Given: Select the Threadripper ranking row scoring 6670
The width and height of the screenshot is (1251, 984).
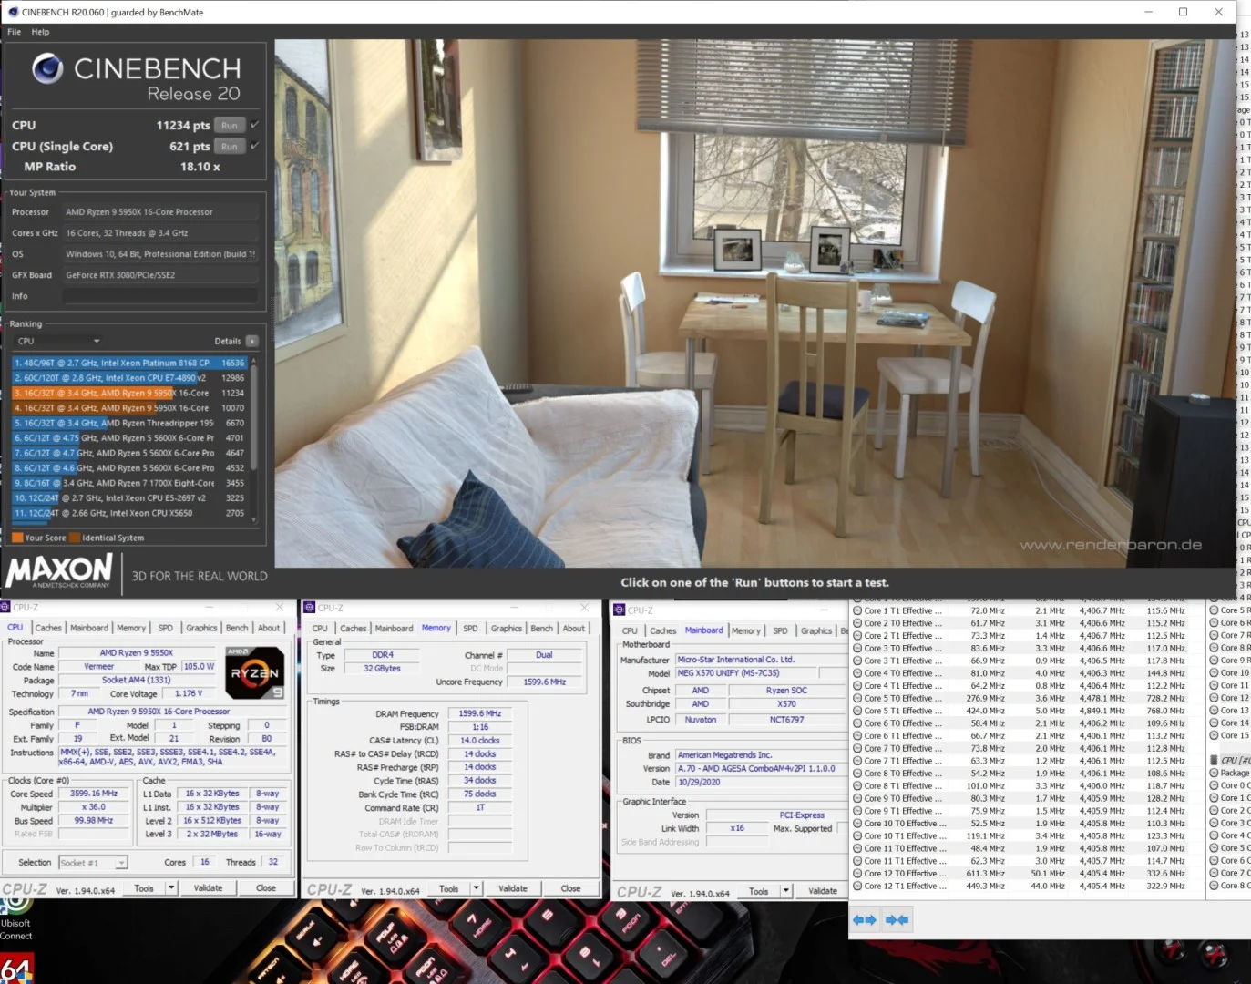Looking at the screenshot, I should coord(129,423).
